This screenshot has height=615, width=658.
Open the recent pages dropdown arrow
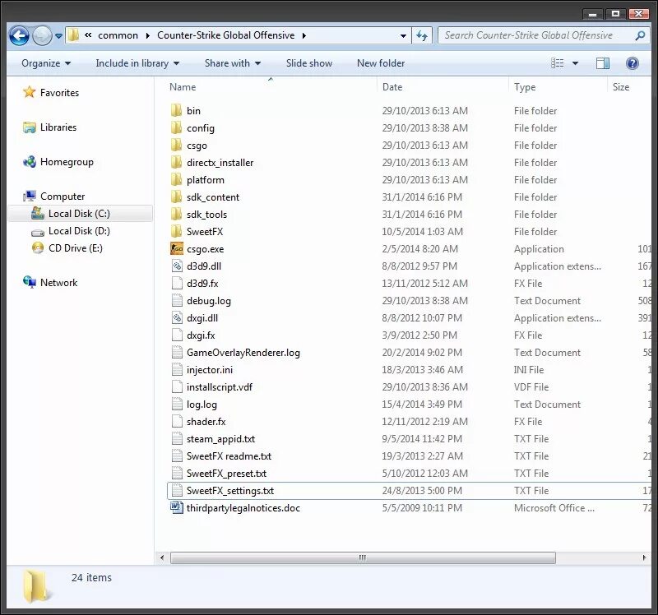tap(58, 36)
